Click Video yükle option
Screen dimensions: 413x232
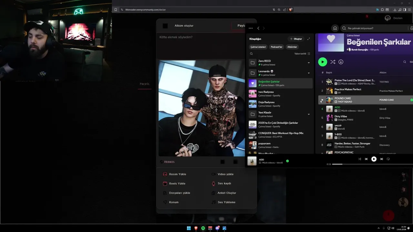[x=222, y=174]
